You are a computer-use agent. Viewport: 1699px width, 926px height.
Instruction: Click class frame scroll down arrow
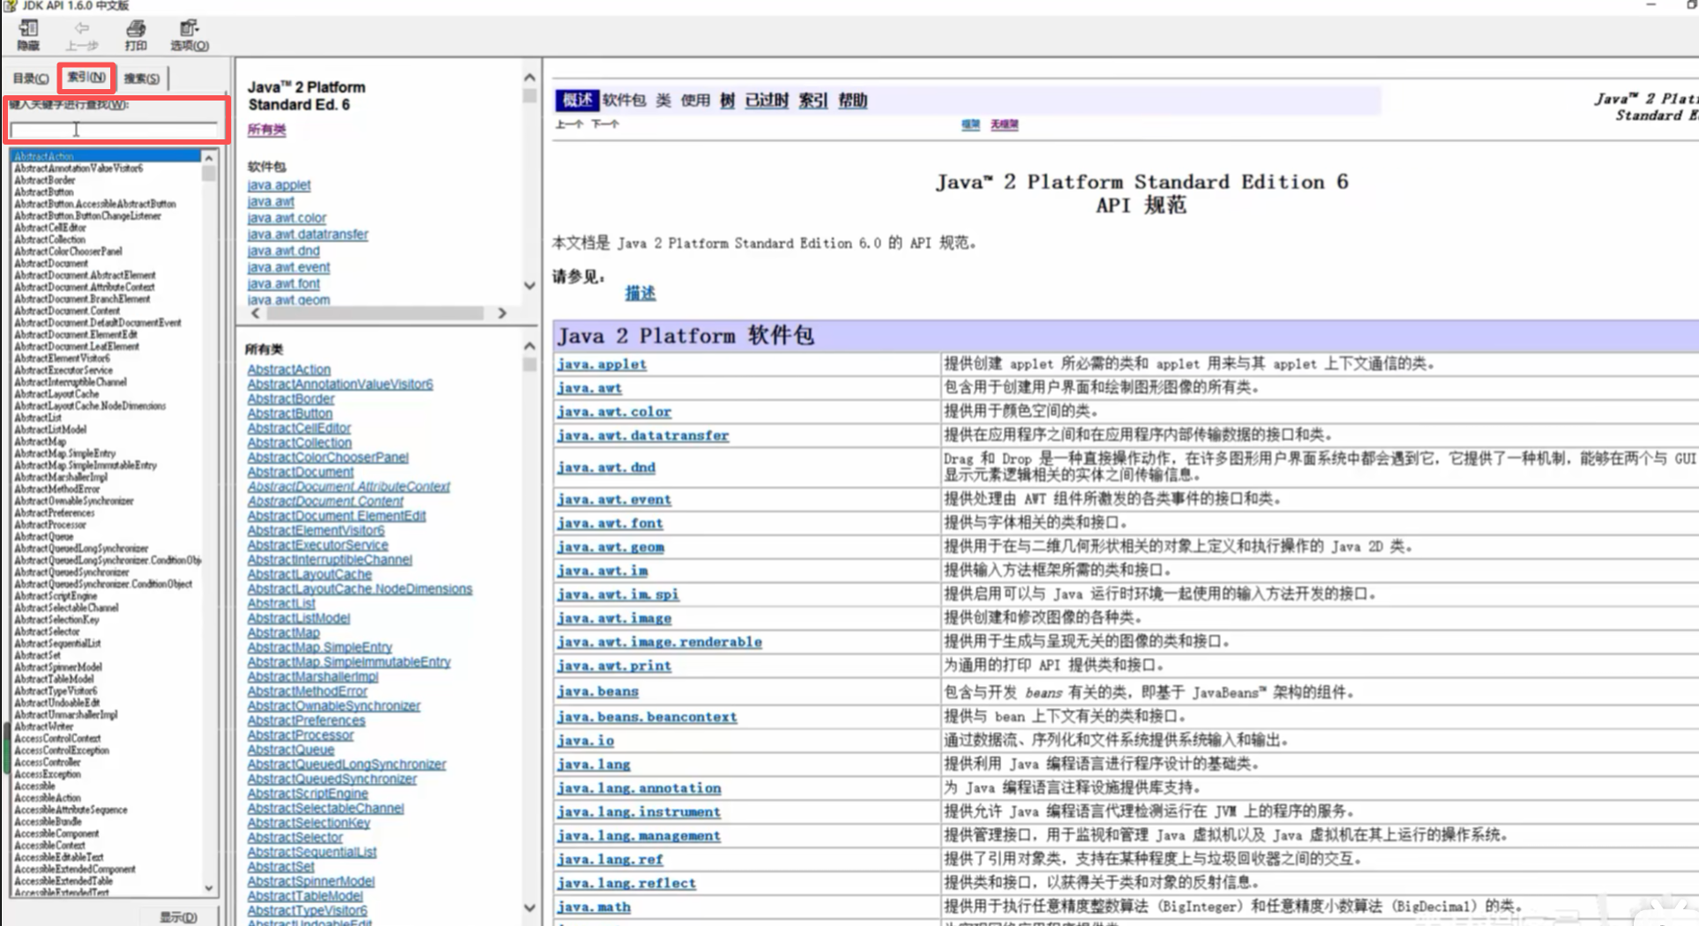pos(529,907)
